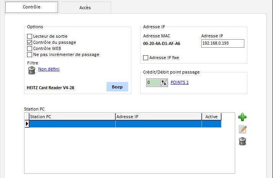Uncheck Contrôle du passage
The height and width of the screenshot is (178, 273).
[30, 43]
